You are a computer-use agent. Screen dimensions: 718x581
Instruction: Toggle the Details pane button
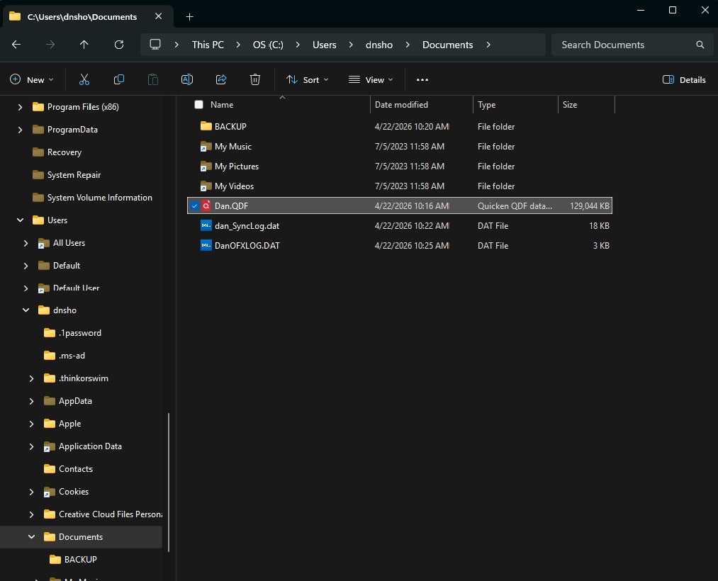pyautogui.click(x=684, y=80)
